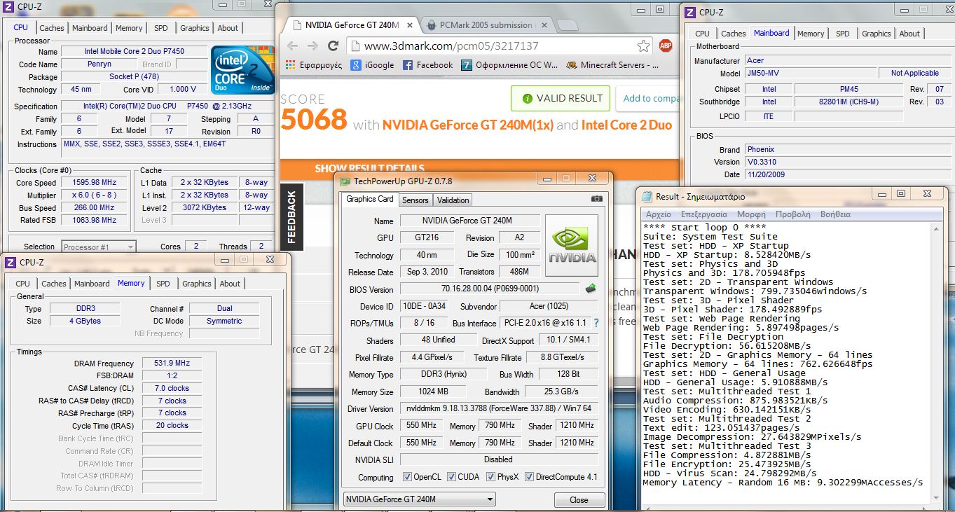Open the Βοήθεια menu in Notepad
The width and height of the screenshot is (955, 512).
835,214
